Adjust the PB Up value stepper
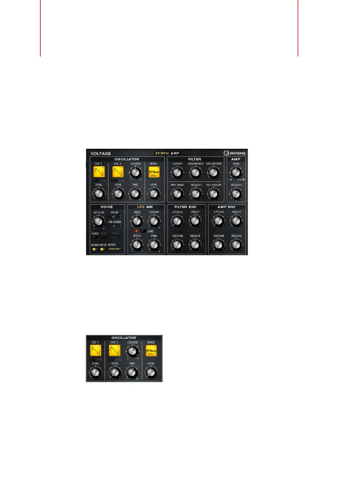Screen dimensions: 338x478 (115, 217)
